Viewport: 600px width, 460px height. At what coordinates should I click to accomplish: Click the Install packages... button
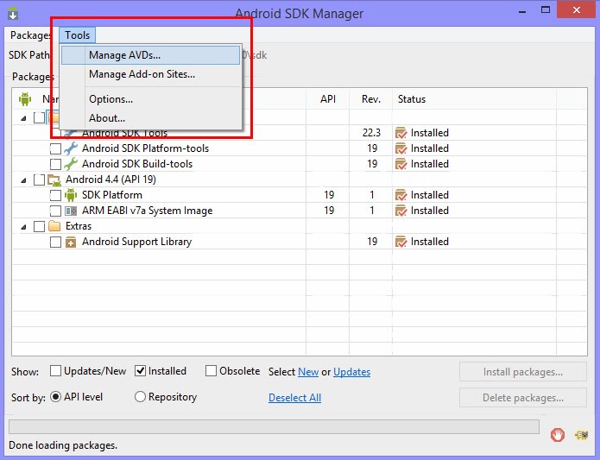(522, 372)
